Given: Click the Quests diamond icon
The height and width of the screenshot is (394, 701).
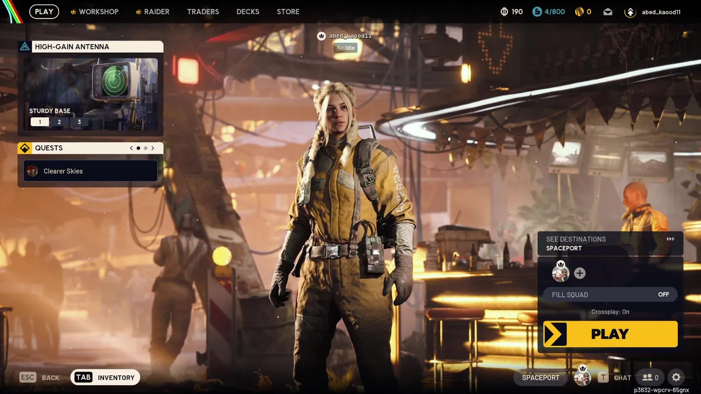Looking at the screenshot, I should coord(25,148).
